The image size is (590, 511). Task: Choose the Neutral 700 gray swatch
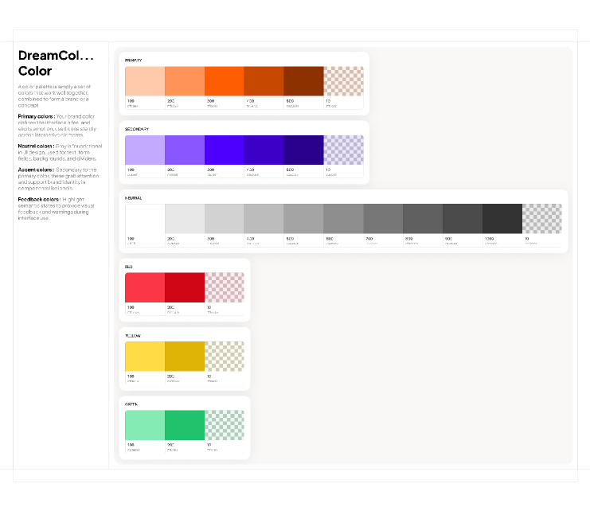point(383,219)
